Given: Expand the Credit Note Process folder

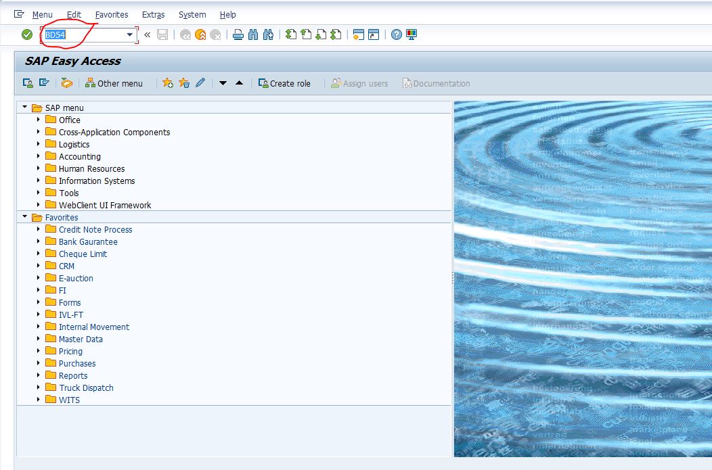Looking at the screenshot, I should (39, 229).
